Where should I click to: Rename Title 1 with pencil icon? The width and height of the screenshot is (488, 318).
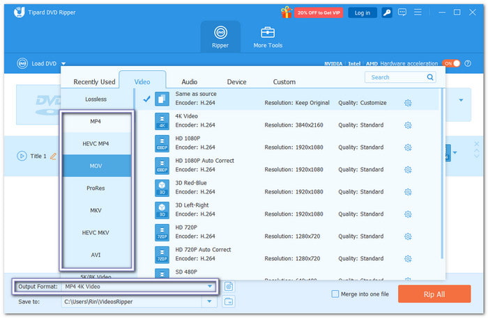53,156
